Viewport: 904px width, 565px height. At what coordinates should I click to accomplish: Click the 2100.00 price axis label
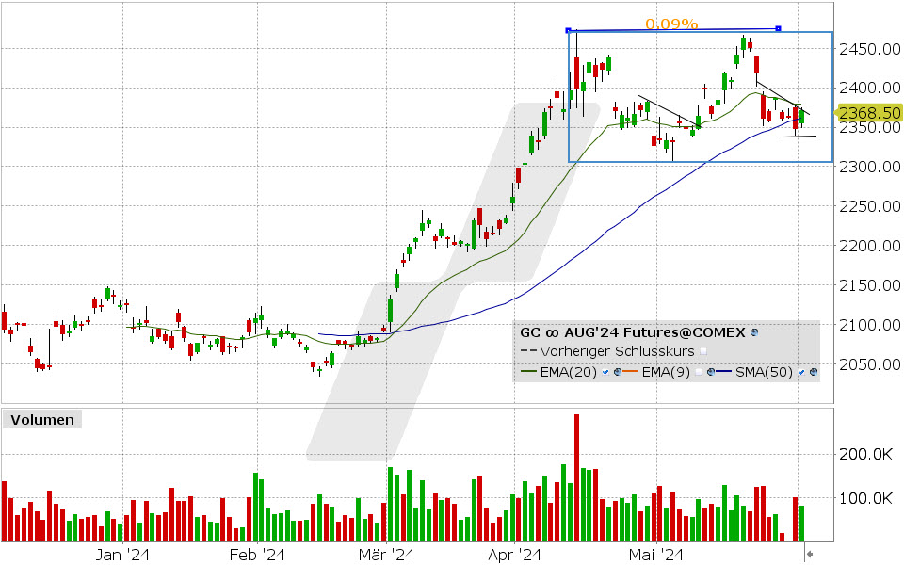(869, 325)
